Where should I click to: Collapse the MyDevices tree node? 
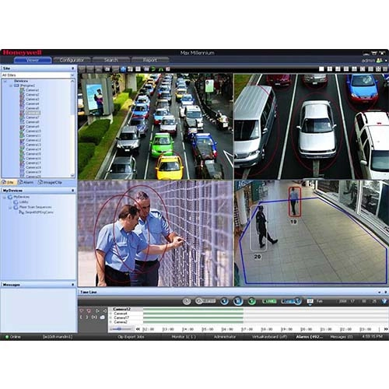[x=5, y=198]
